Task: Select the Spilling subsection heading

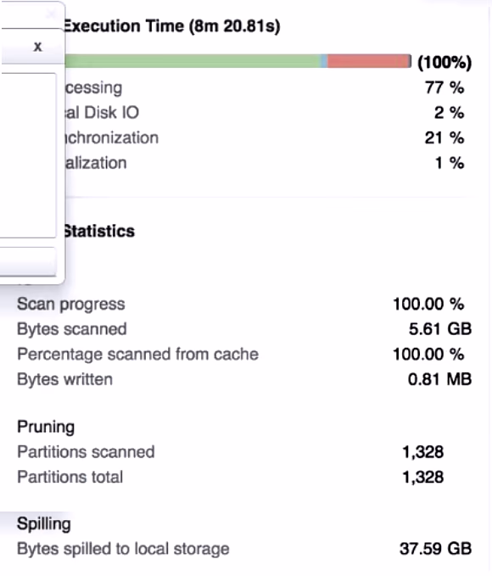Action: tap(44, 524)
